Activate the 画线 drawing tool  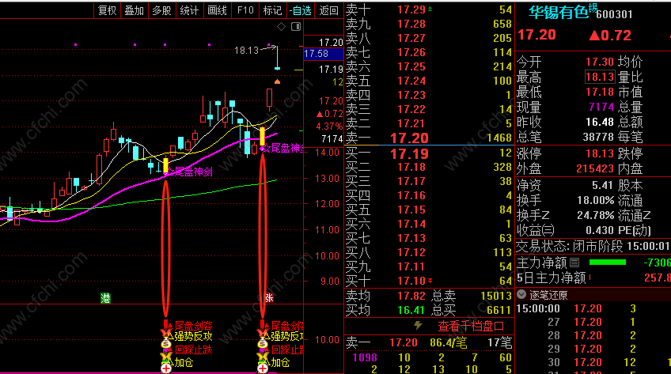coord(217,10)
